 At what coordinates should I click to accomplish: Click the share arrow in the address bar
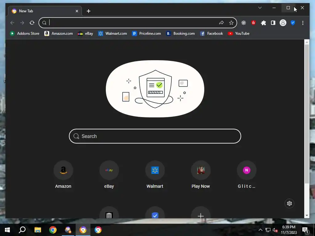coord(221,23)
